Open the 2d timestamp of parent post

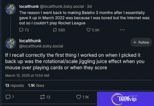point(89,7)
